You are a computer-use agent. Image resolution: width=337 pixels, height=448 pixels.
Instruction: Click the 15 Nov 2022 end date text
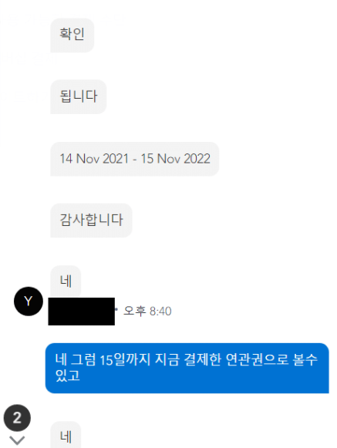(x=175, y=159)
